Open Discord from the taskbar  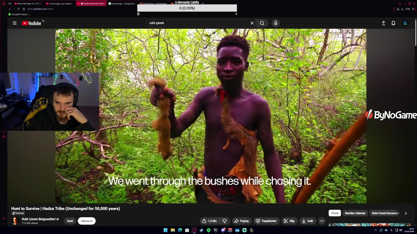pyautogui.click(x=223, y=230)
